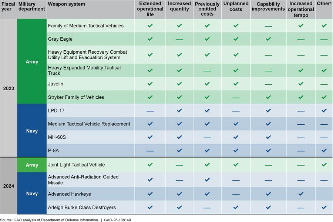Click the LPD-17 Other column checkmark
This screenshot has height=222, width=333.
click(324, 111)
